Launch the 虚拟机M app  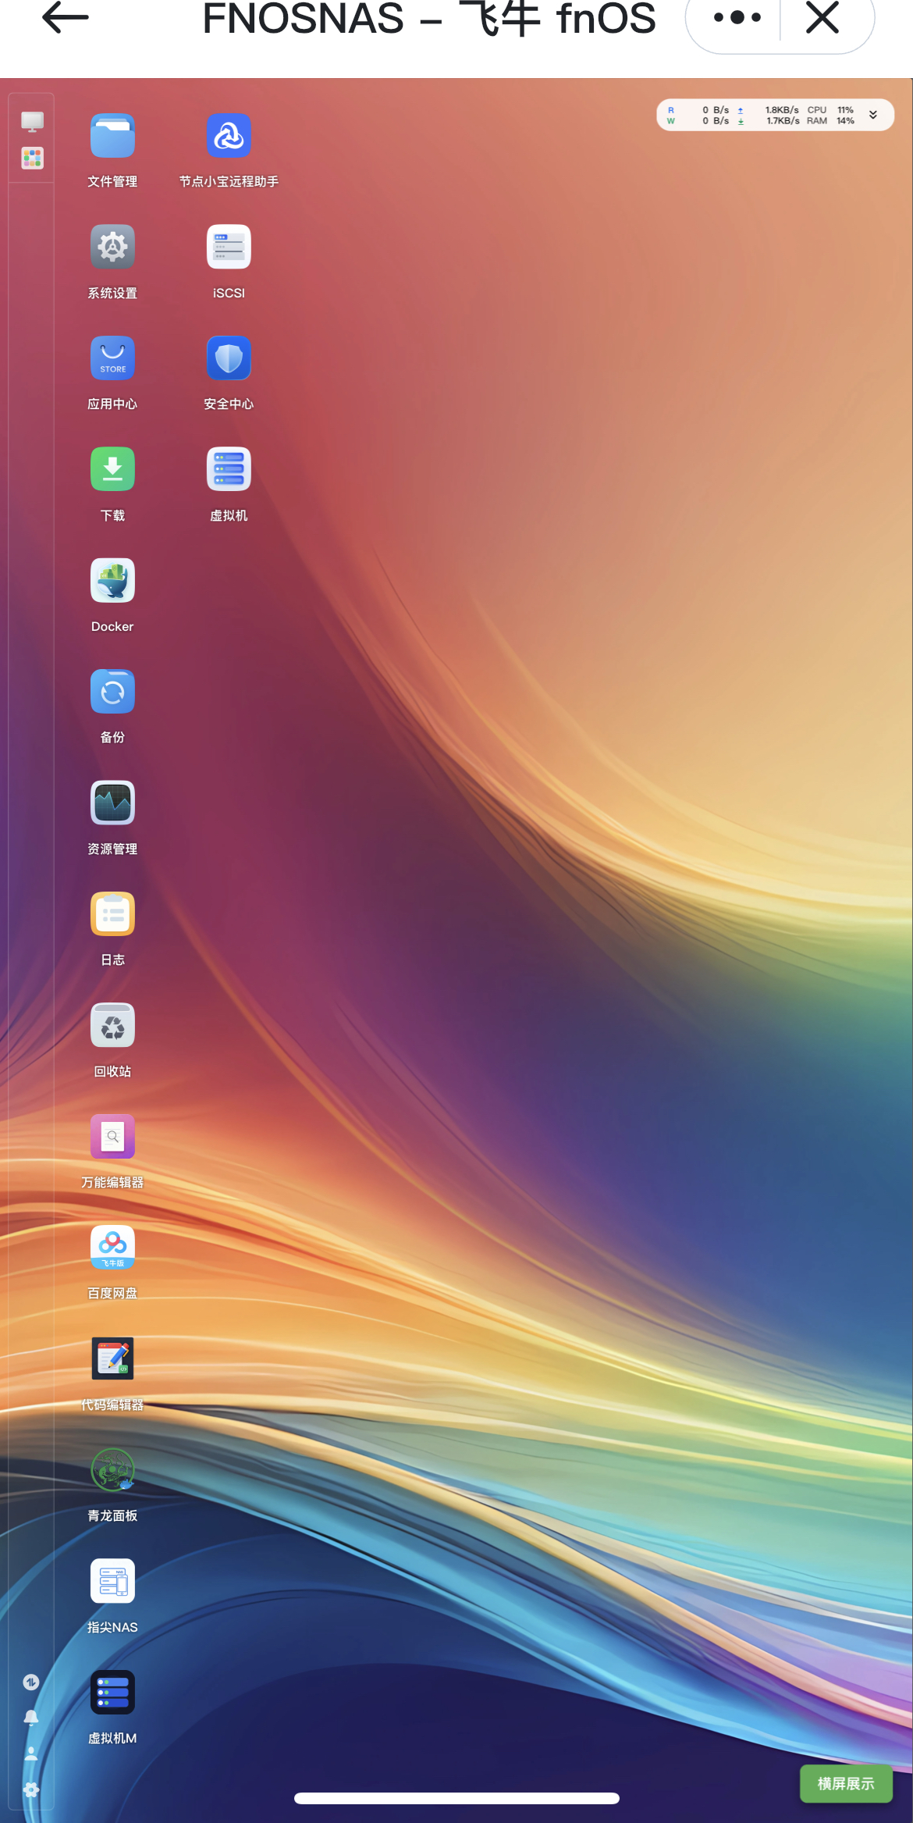[x=112, y=1693]
